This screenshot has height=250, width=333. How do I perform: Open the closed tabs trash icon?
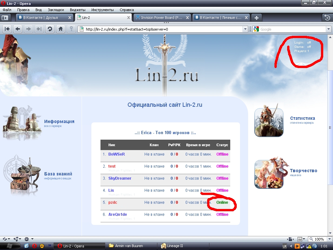327,18
